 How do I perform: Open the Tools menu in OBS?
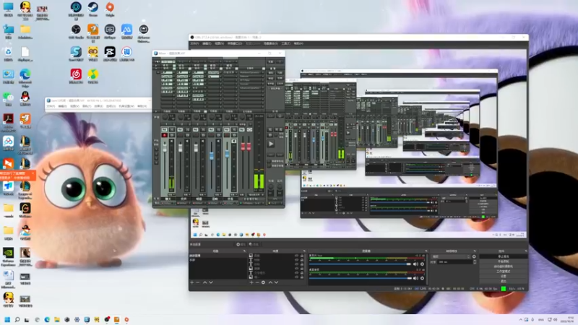coord(286,43)
